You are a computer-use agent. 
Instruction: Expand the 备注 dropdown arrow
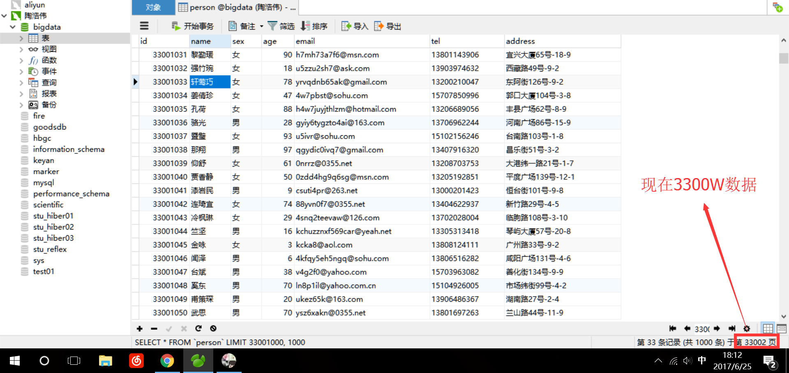[261, 26]
